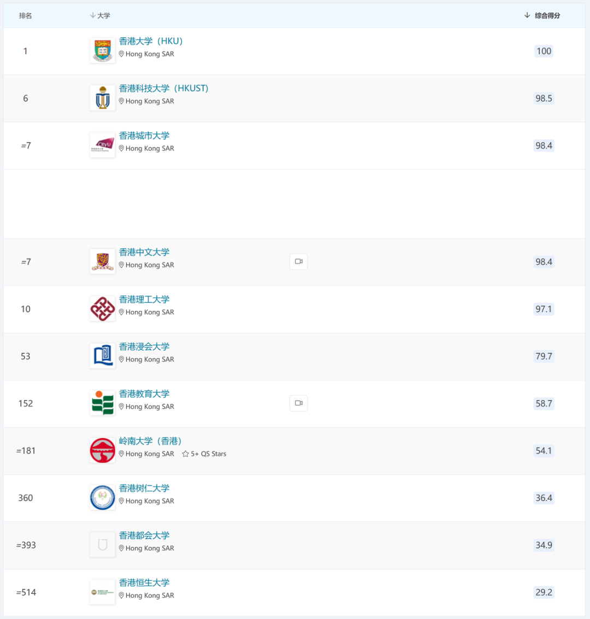Click the HKU crest logo
Screen dimensions: 590x619
pyautogui.click(x=102, y=51)
